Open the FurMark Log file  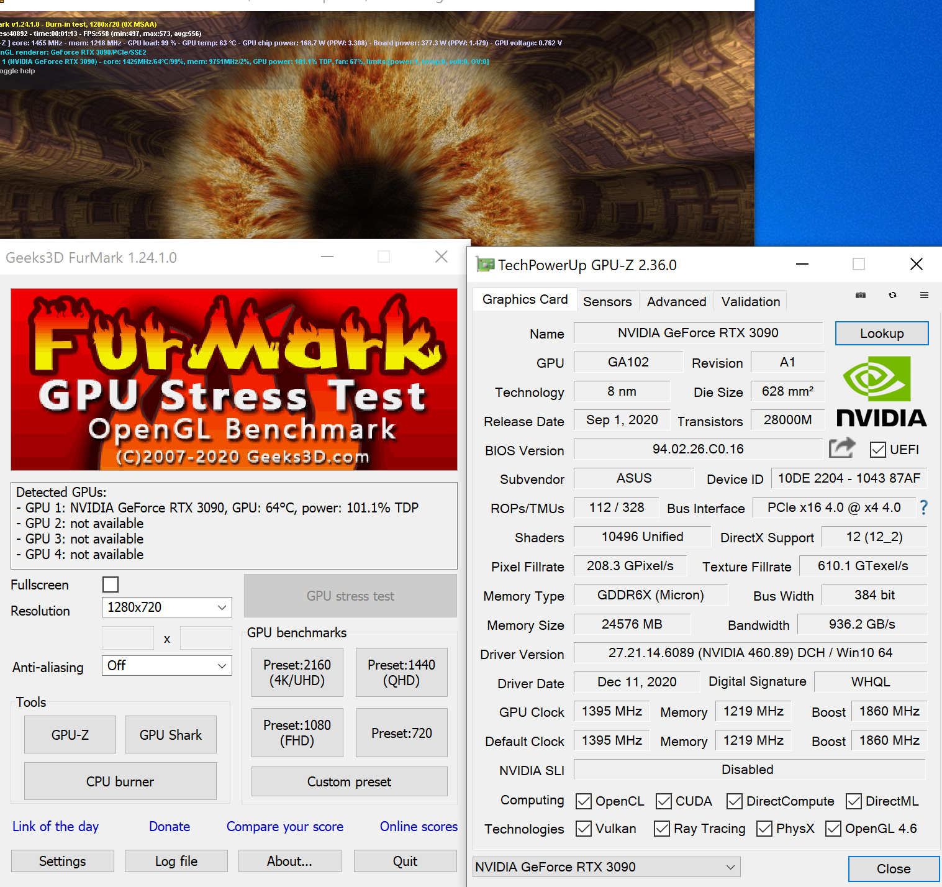(176, 861)
